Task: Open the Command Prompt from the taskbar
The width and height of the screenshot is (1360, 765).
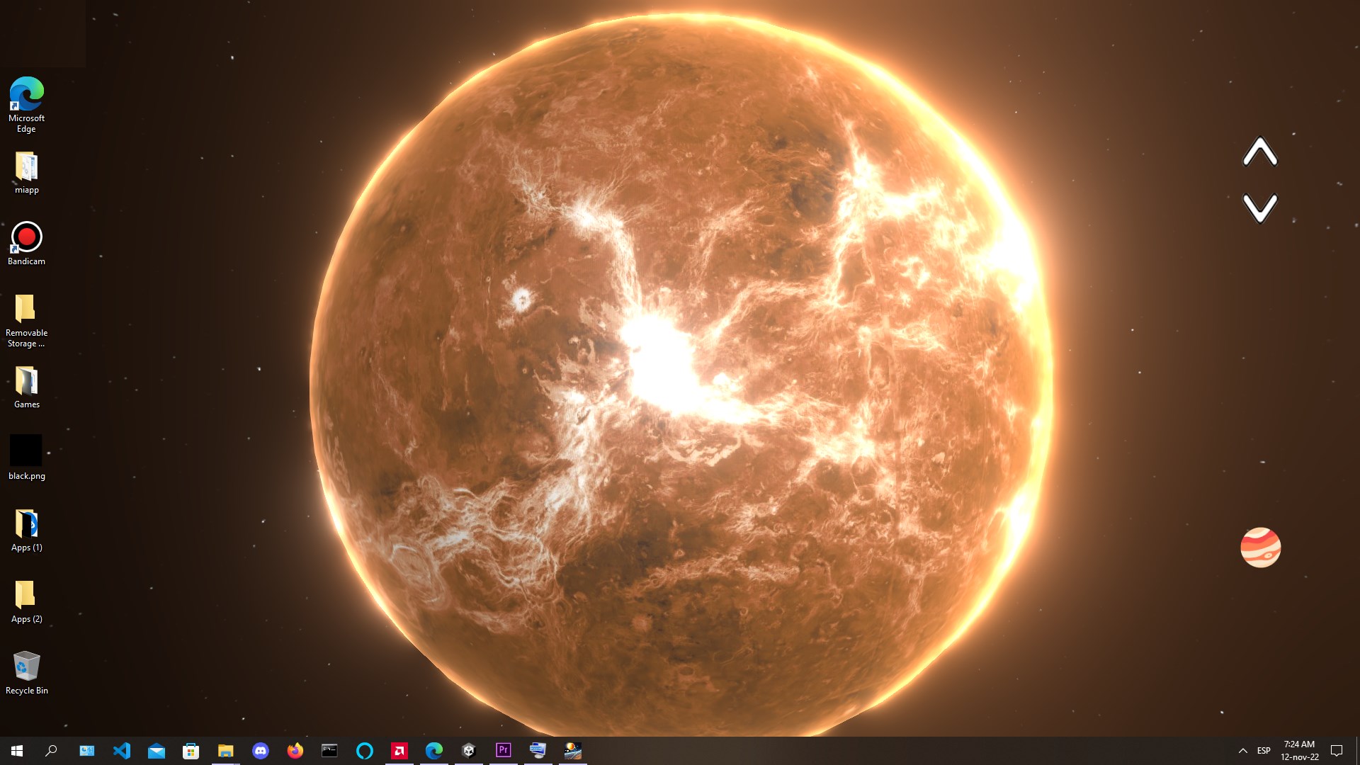Action: [x=330, y=750]
